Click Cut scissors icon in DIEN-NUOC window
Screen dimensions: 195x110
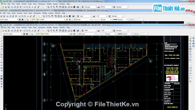coord(24,31)
